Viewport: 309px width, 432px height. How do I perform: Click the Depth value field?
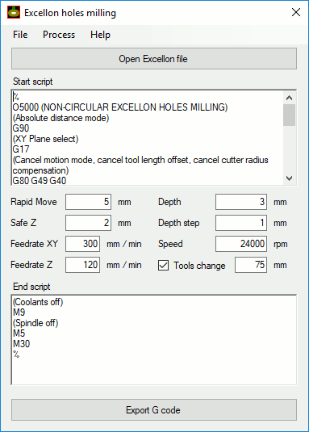241,202
